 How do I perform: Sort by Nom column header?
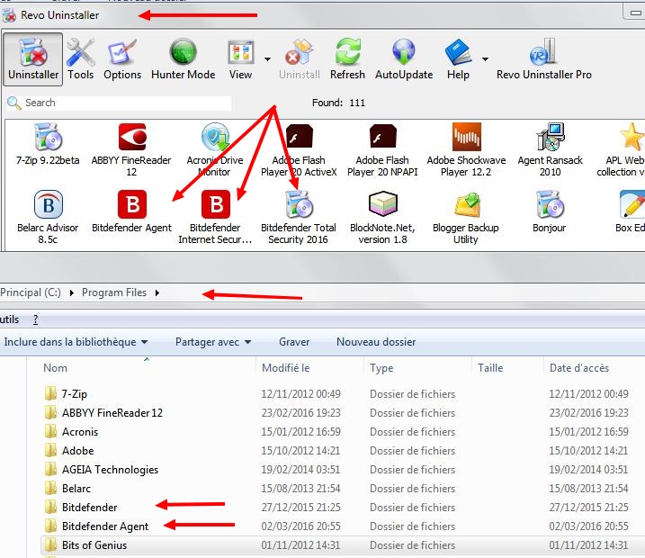tap(55, 368)
